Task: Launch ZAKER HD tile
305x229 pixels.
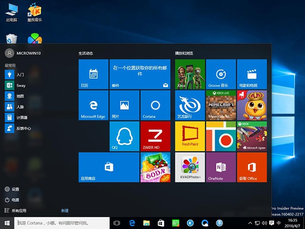Action: pyautogui.click(x=155, y=136)
